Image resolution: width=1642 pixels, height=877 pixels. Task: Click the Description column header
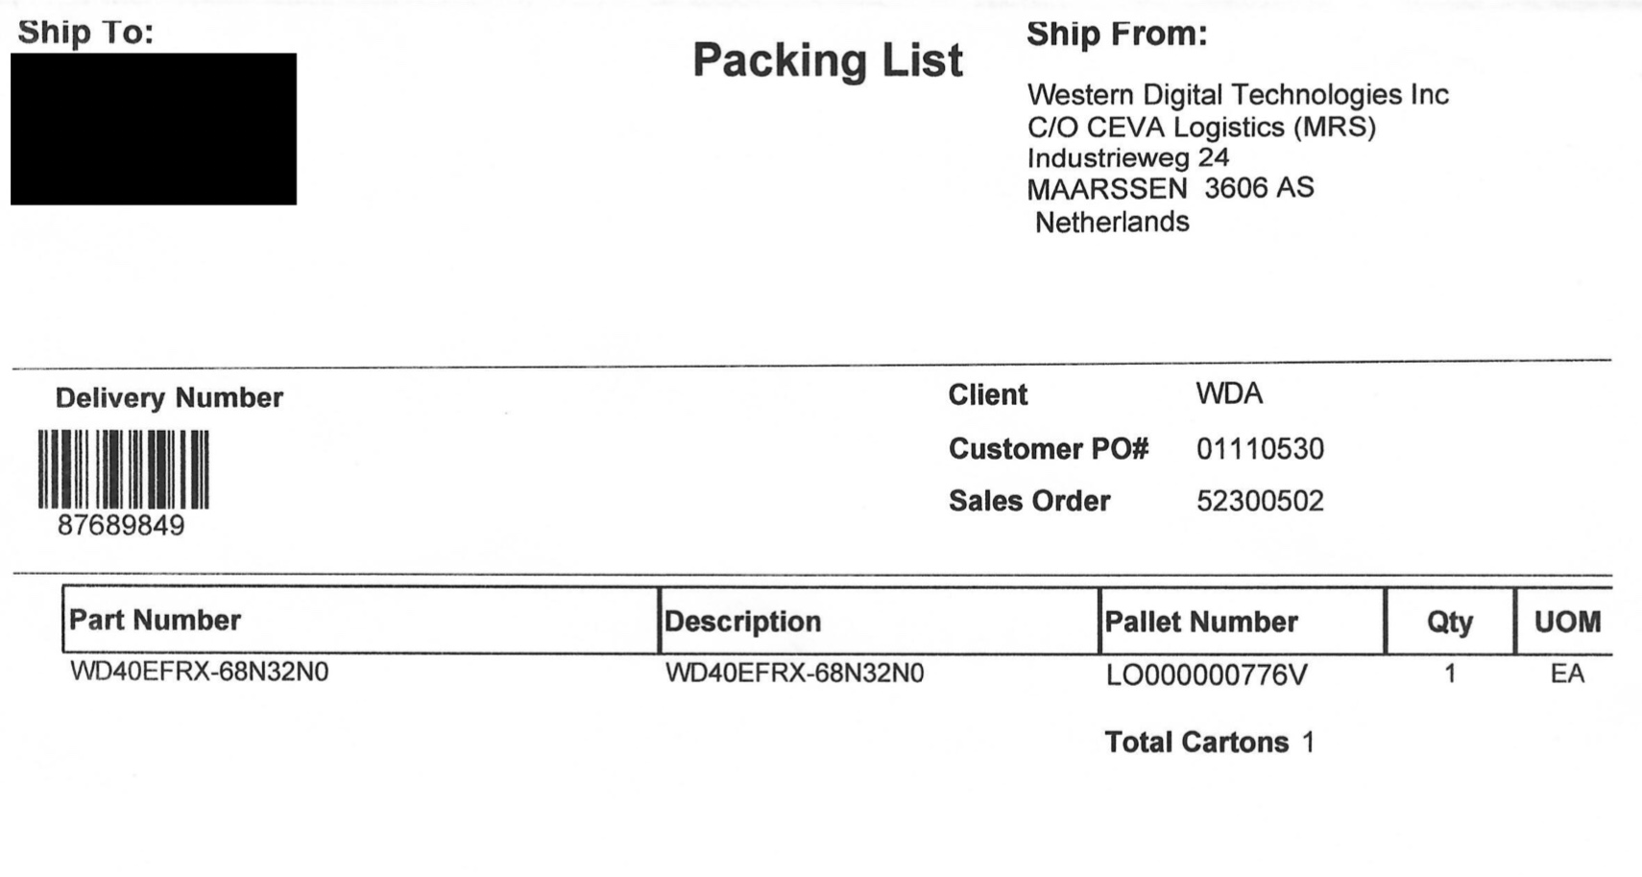(742, 621)
